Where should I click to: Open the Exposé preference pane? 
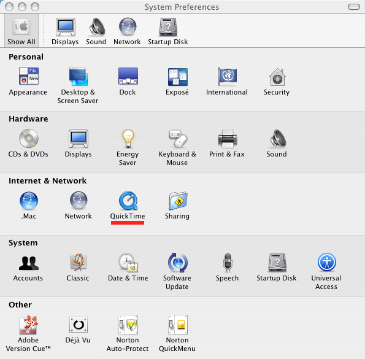[x=177, y=82]
